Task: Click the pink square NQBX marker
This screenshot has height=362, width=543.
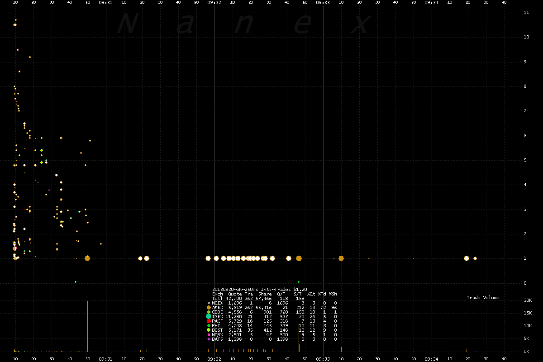Action: coord(209,334)
